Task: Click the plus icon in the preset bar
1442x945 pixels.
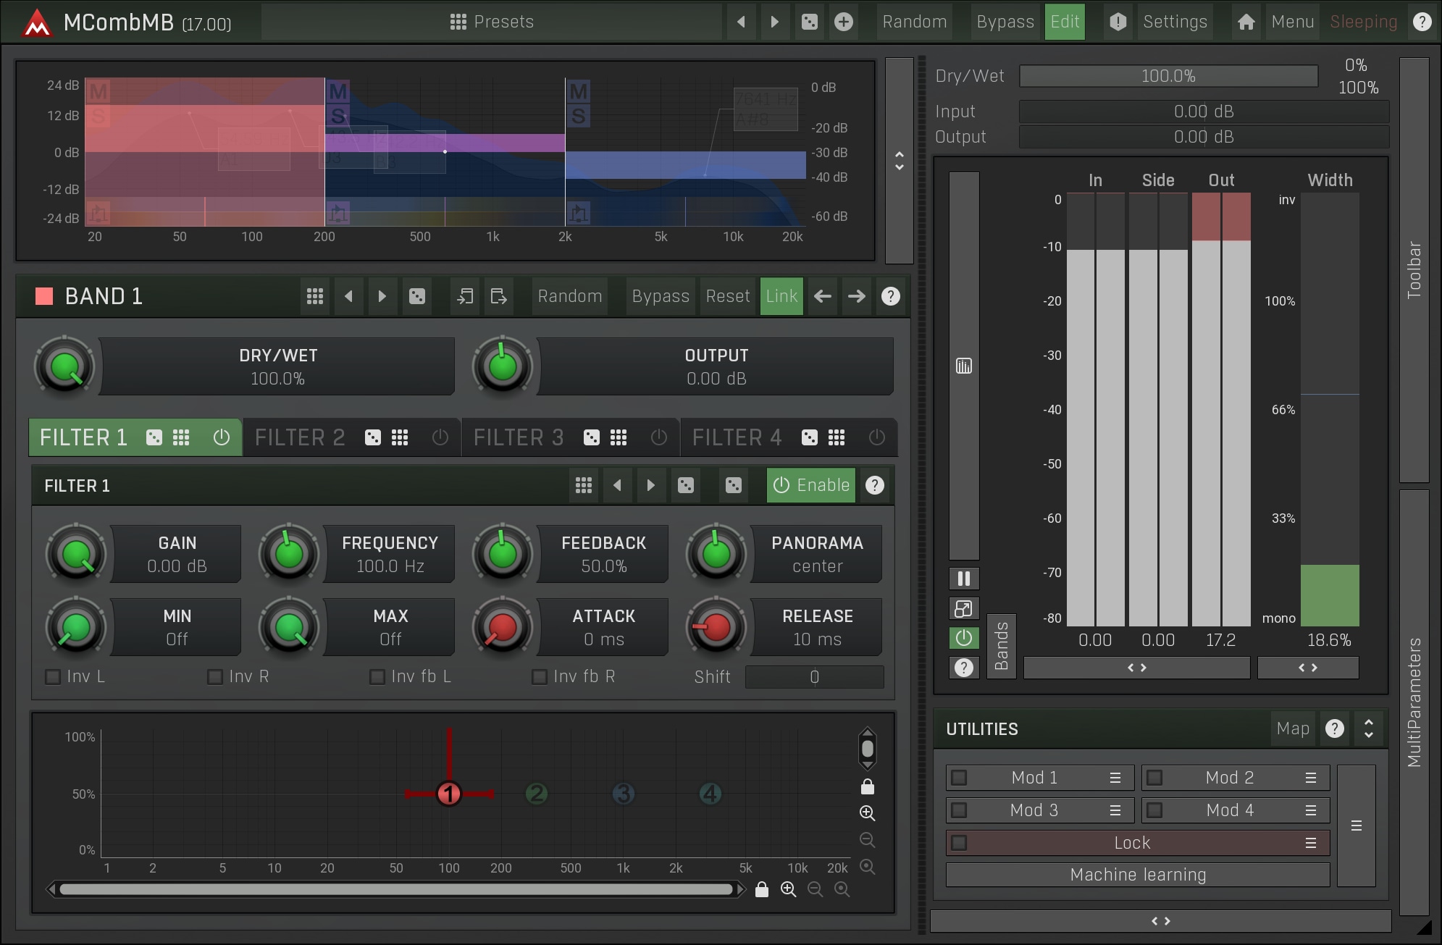Action: click(843, 22)
